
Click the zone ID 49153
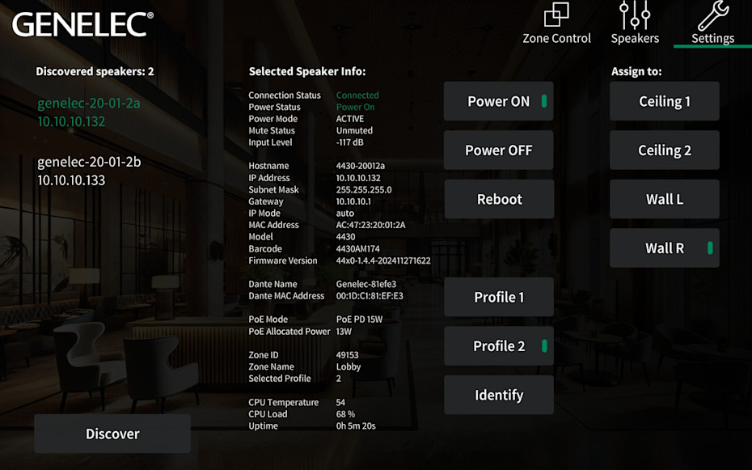click(347, 355)
